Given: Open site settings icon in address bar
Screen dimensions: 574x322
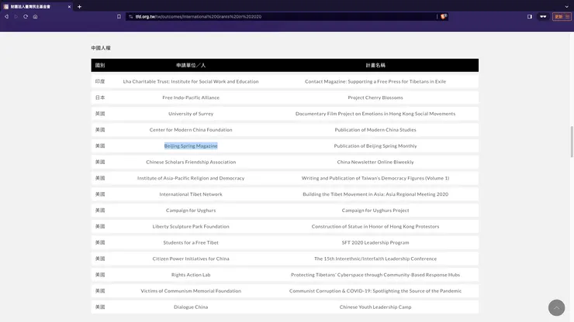Looking at the screenshot, I should point(130,16).
